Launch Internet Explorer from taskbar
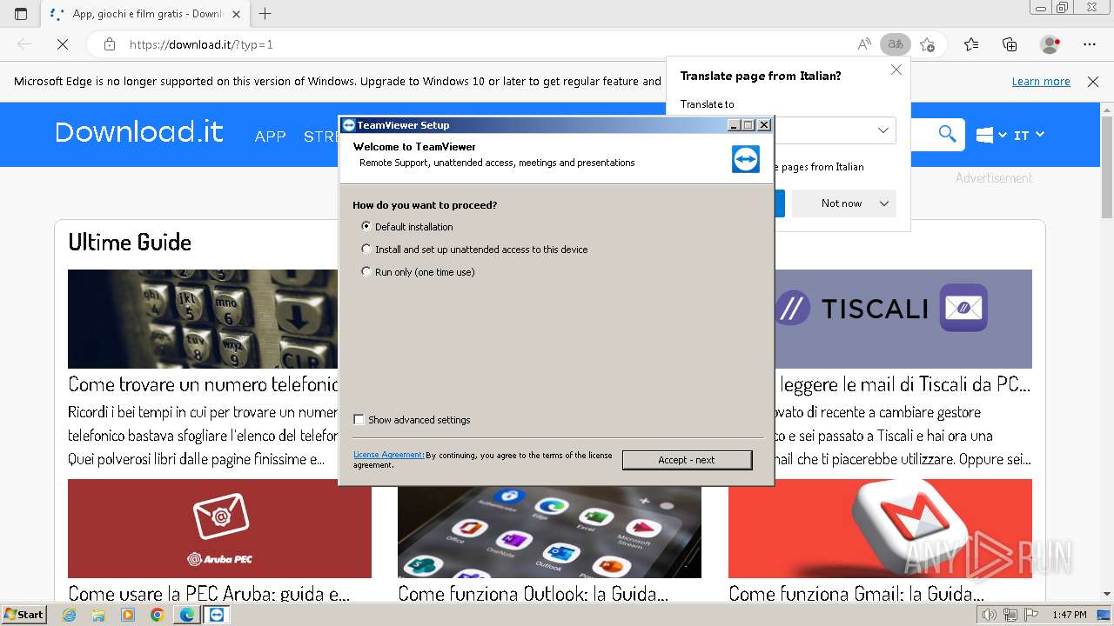The height and width of the screenshot is (626, 1114). click(x=69, y=615)
